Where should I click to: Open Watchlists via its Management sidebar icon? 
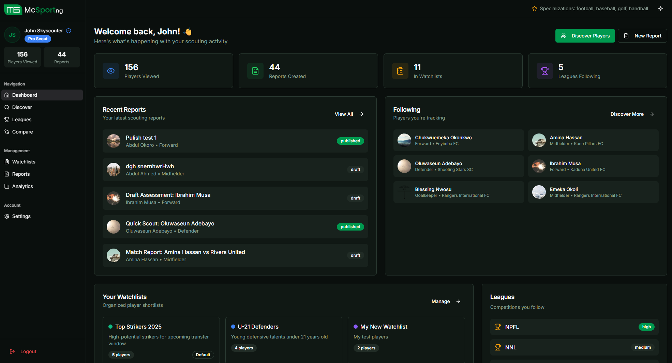click(8, 162)
